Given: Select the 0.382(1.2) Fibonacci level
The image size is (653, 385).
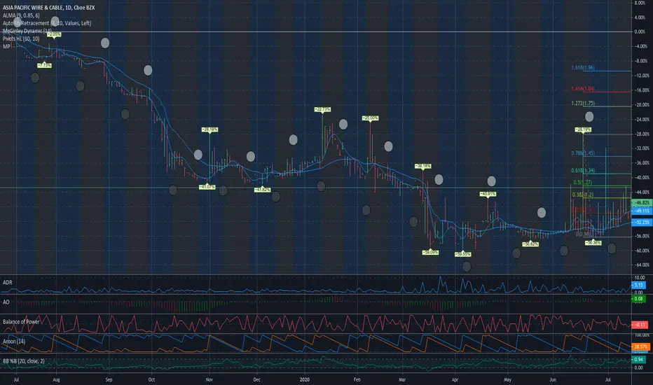Looking at the screenshot, I should point(583,195).
